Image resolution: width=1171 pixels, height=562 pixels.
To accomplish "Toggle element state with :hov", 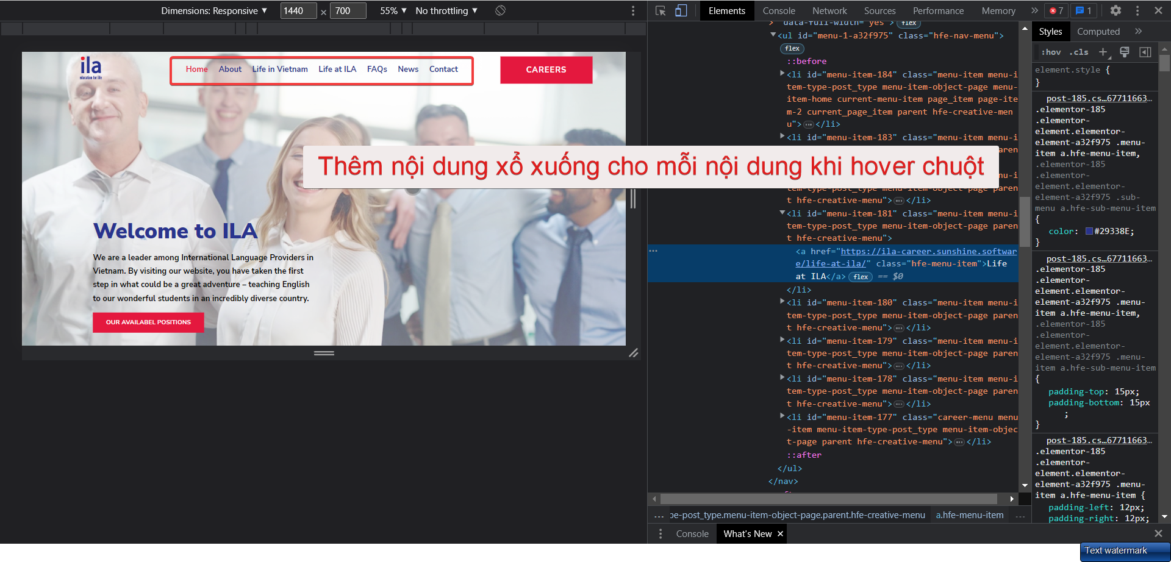I will pyautogui.click(x=1051, y=52).
